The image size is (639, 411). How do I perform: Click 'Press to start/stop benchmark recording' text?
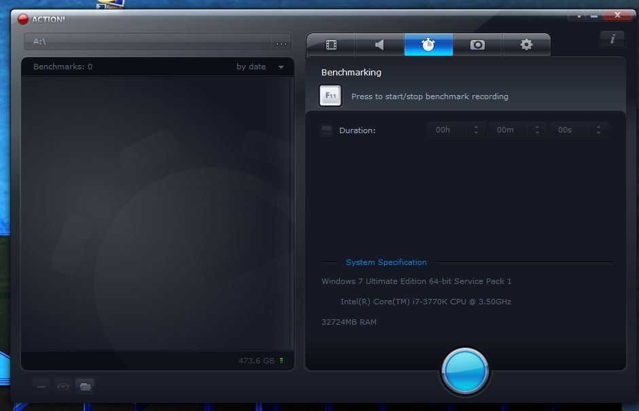point(430,96)
